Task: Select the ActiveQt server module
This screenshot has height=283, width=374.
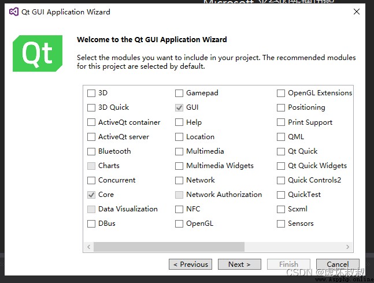Action: (91, 137)
